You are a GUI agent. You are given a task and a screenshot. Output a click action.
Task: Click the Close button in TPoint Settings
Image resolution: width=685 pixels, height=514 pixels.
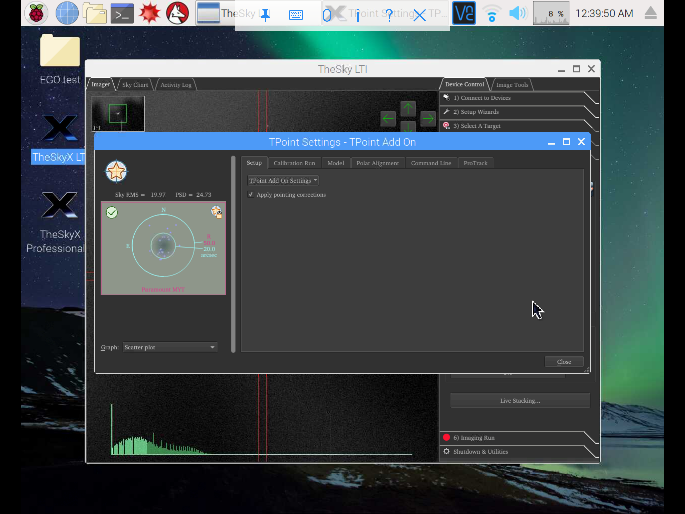[564, 362]
